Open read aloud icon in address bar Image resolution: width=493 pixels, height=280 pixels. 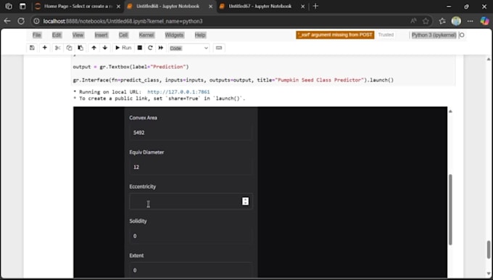pyautogui.click(x=413, y=21)
